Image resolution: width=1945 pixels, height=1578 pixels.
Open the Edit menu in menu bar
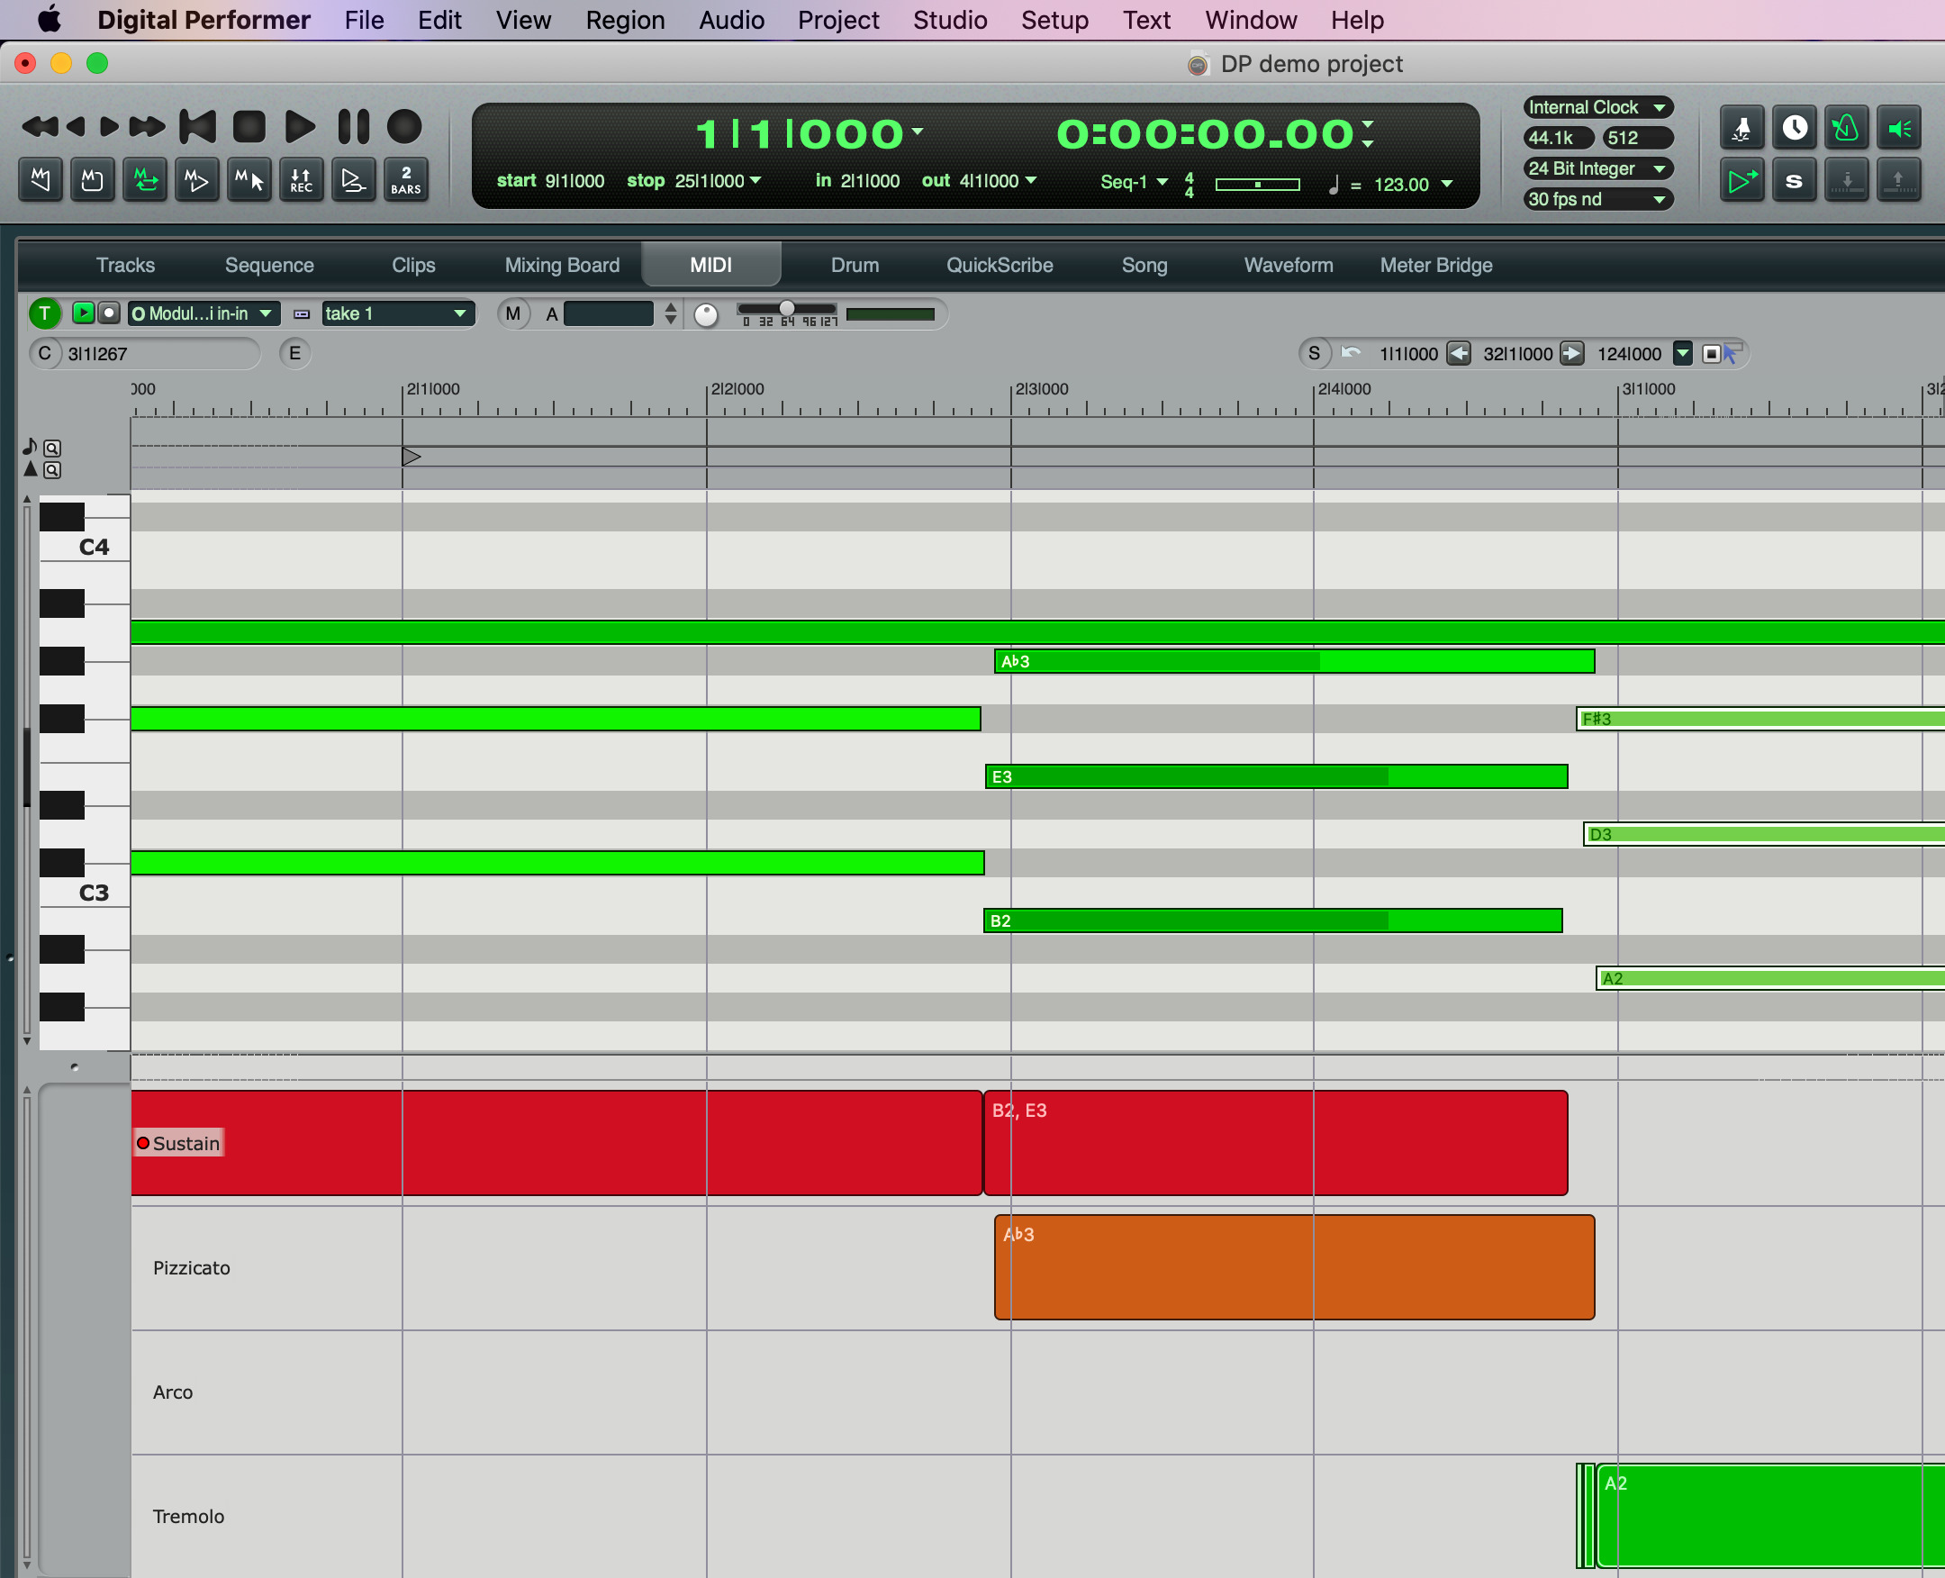click(x=439, y=20)
